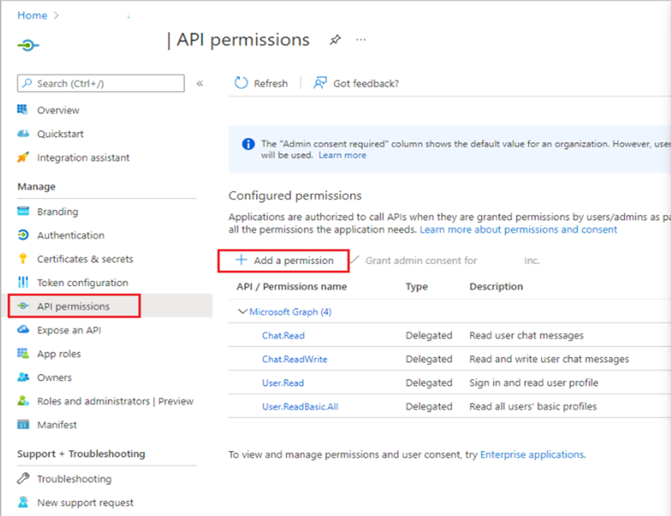
Task: Open the Overview menu item
Action: [x=58, y=110]
